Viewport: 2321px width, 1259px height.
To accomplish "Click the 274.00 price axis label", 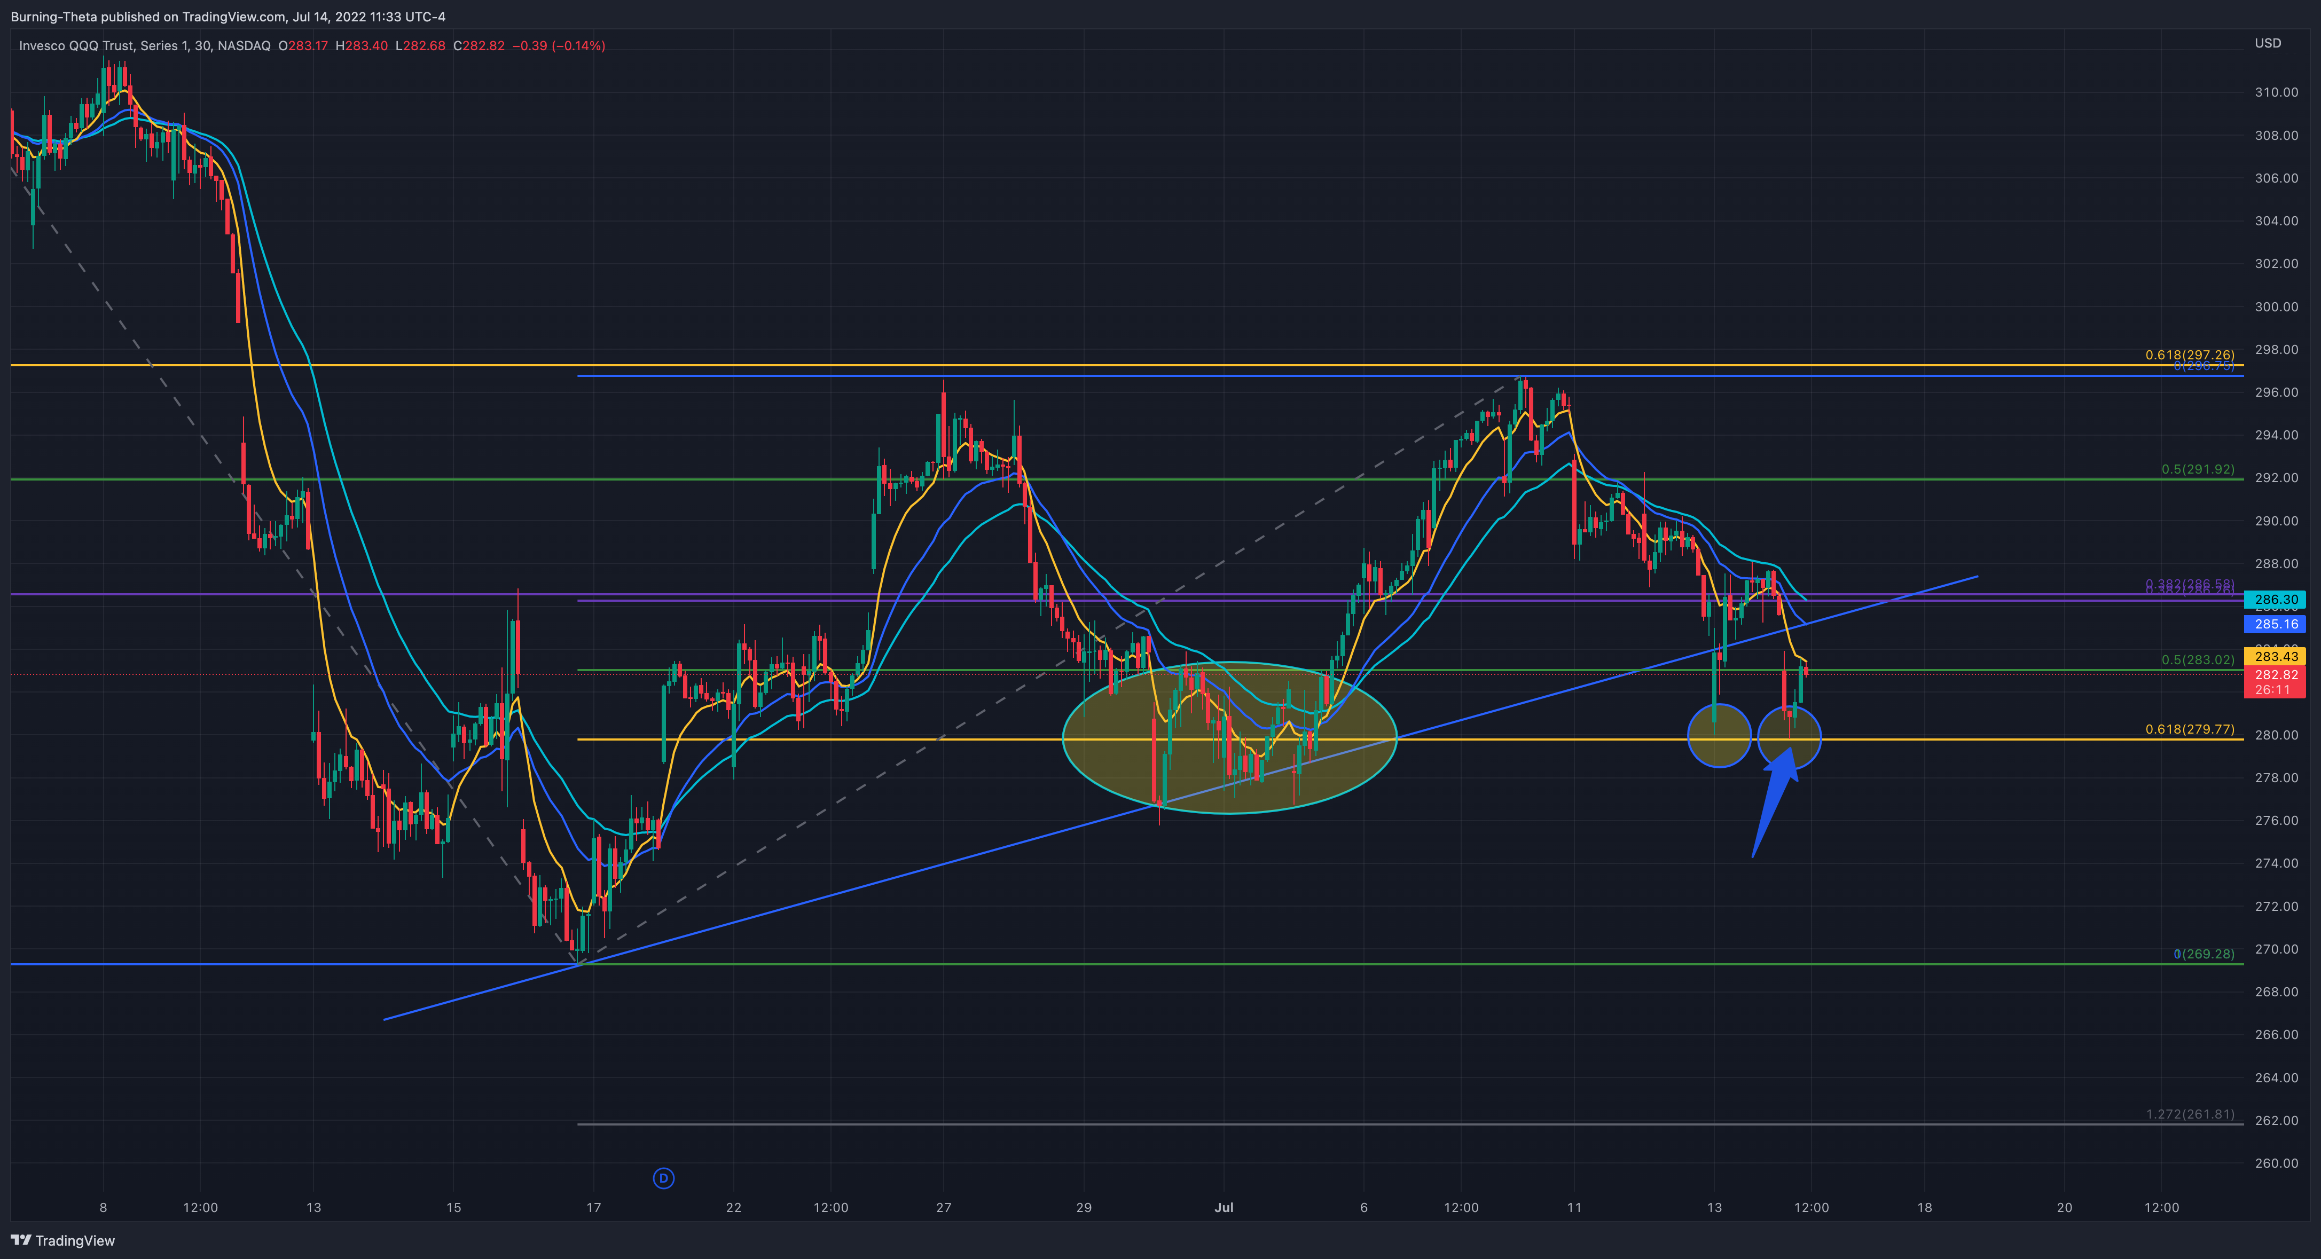I will point(2276,863).
